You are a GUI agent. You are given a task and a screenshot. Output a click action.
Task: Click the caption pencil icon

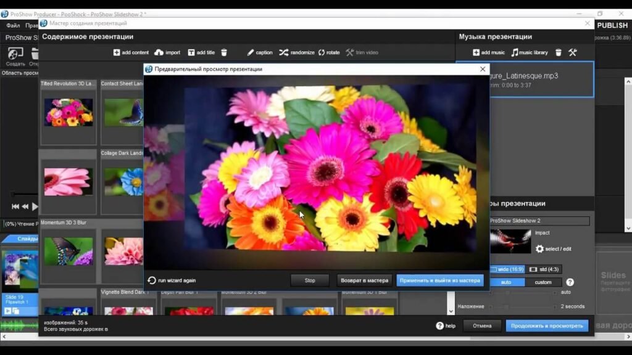click(x=251, y=52)
